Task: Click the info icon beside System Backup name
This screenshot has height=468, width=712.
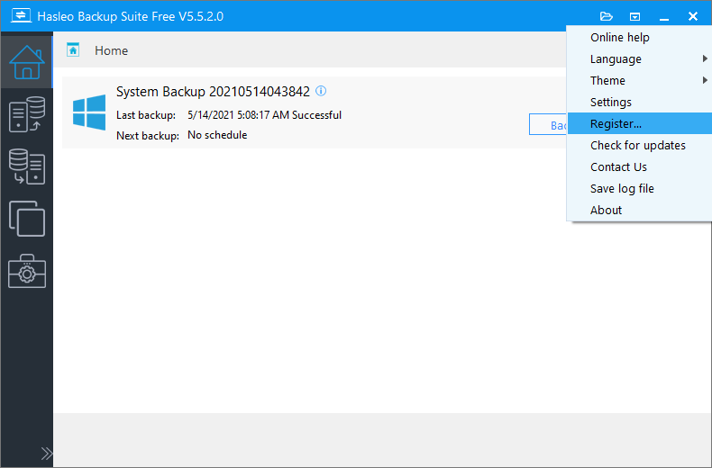Action: click(321, 91)
